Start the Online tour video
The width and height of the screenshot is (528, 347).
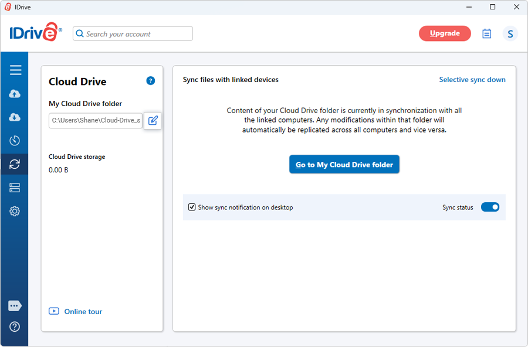pos(75,311)
